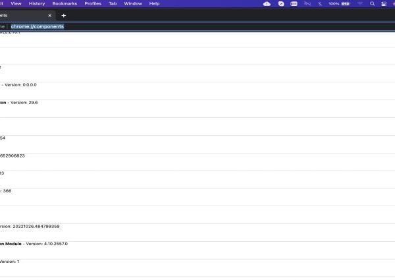Open the Window menu
The image size is (395, 280).
[x=133, y=4]
